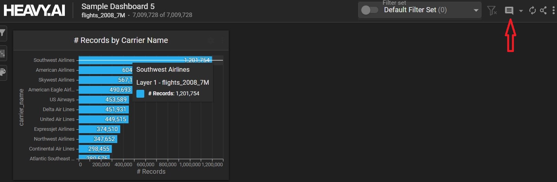Open the filter panel funnel icon

2,33
